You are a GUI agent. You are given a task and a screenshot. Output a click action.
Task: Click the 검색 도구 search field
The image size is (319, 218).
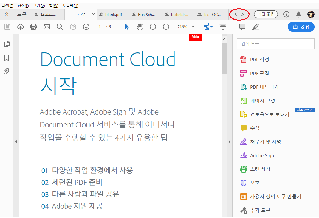[276, 43]
